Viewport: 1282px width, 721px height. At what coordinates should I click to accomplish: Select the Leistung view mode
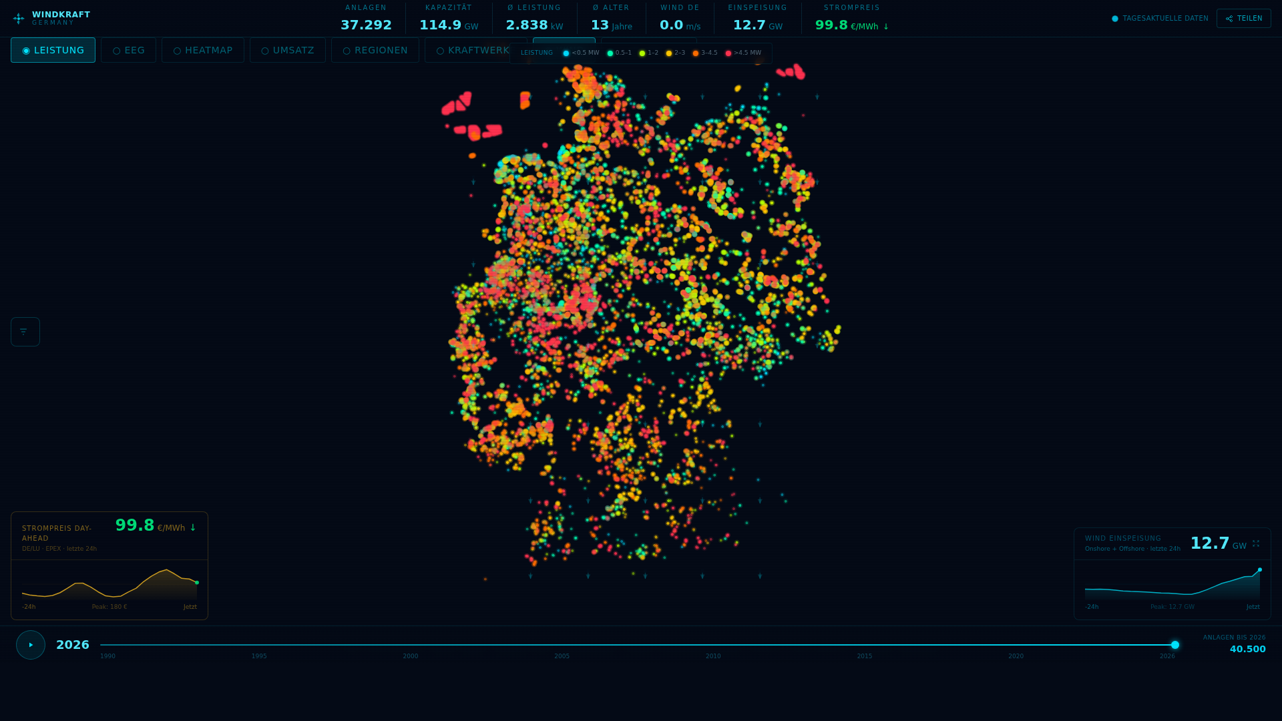53,50
